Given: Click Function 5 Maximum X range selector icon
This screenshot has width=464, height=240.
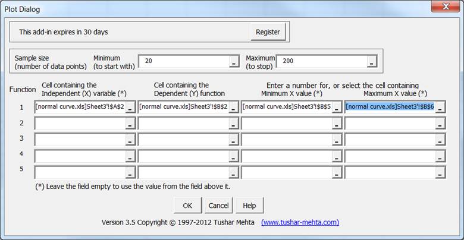Looking at the screenshot, I should (440, 172).
